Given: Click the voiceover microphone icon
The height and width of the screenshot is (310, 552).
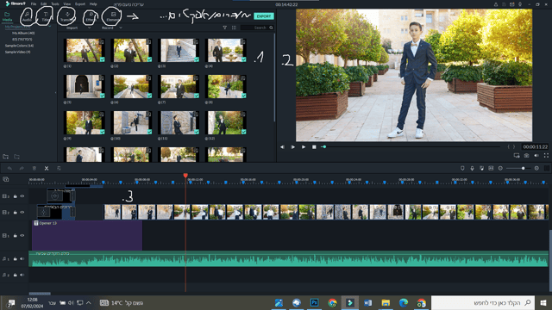Looking at the screenshot, I should click(x=472, y=169).
